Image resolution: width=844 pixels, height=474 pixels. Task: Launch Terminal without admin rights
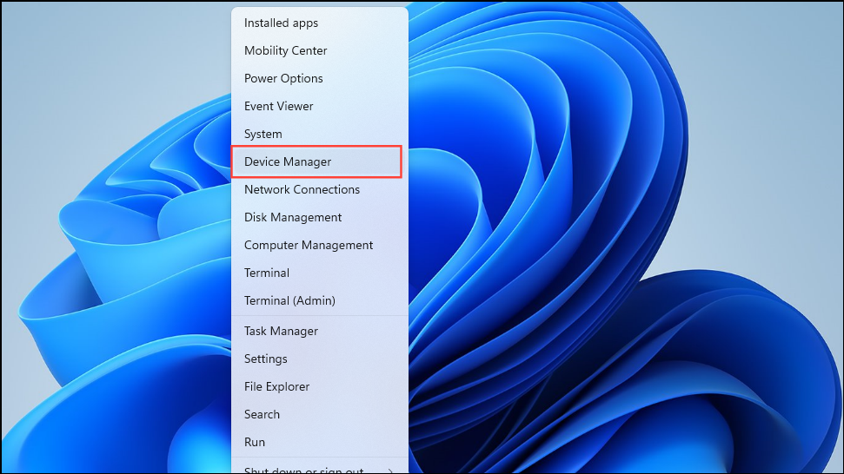point(320,273)
